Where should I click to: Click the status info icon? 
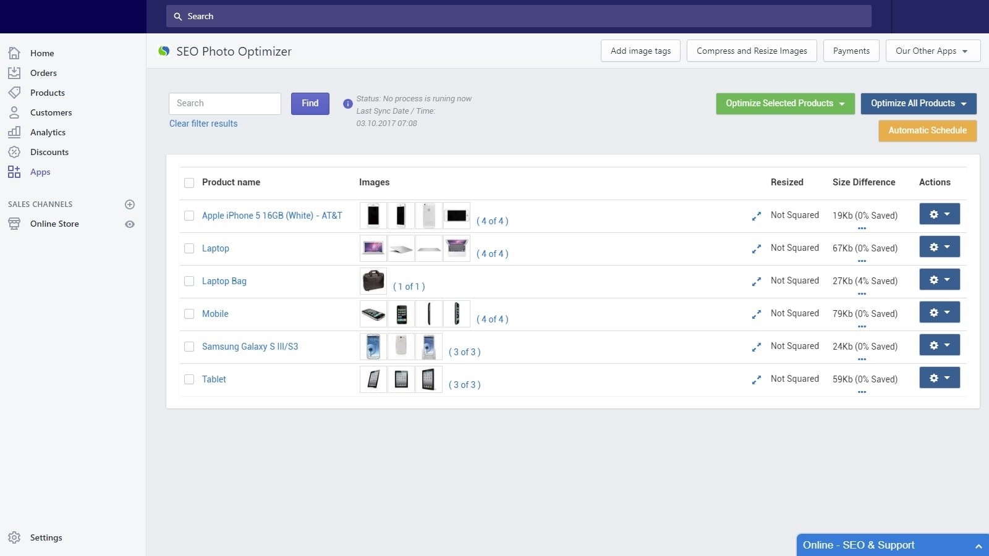pyautogui.click(x=348, y=104)
